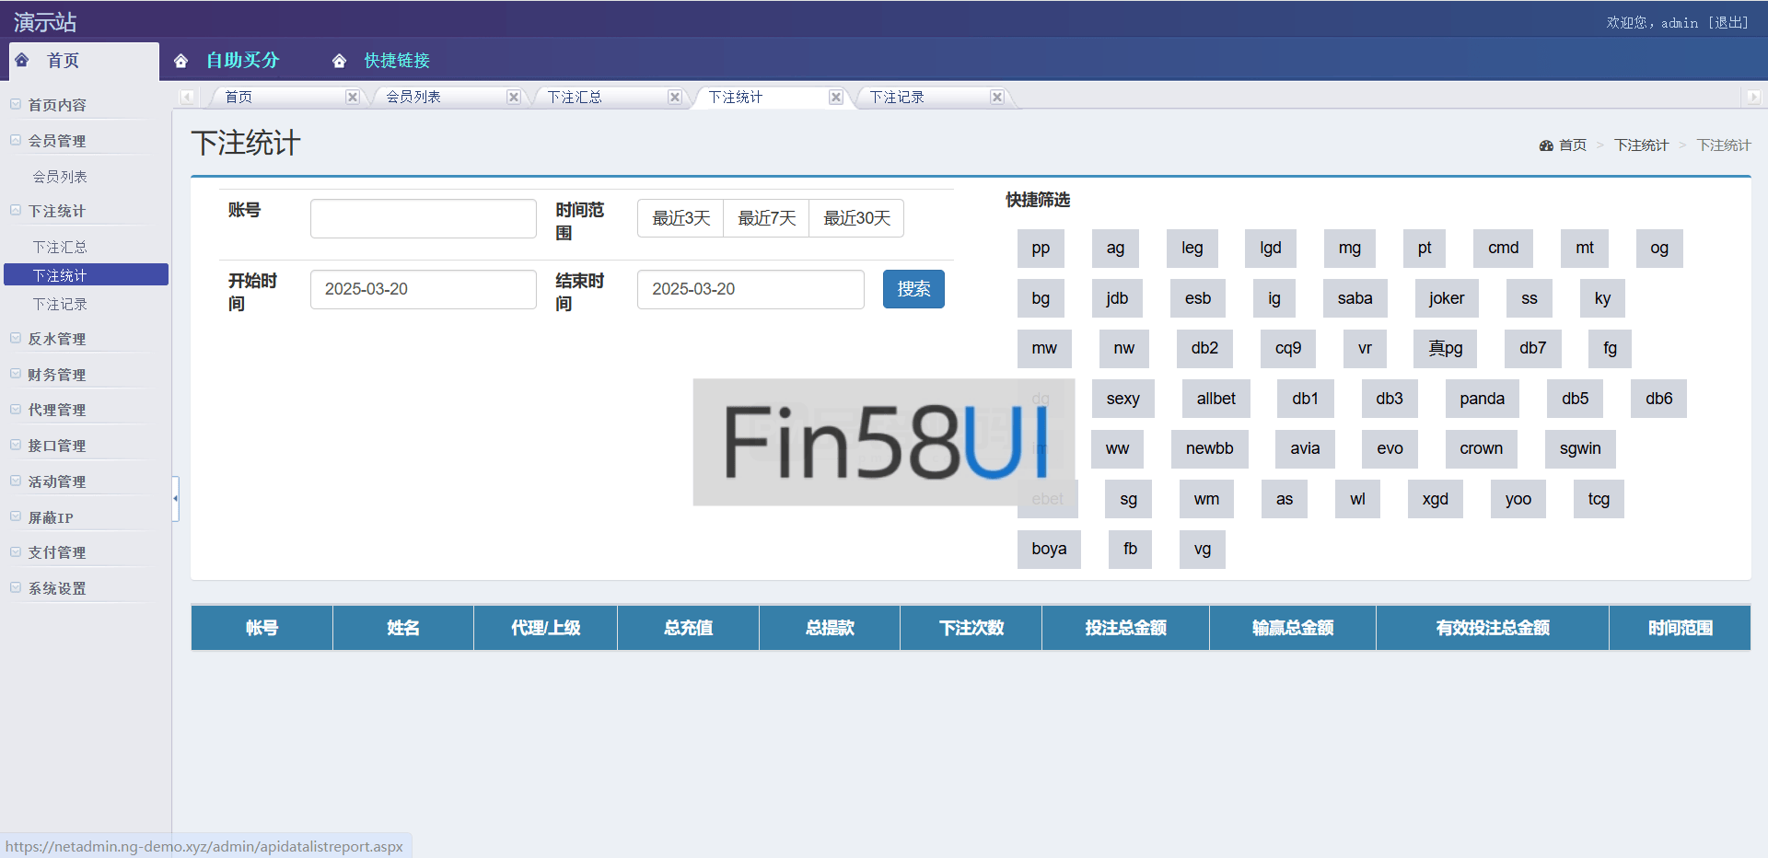Collapse the sidebar using the splitter handle
This screenshot has width=1768, height=858.
pos(175,498)
